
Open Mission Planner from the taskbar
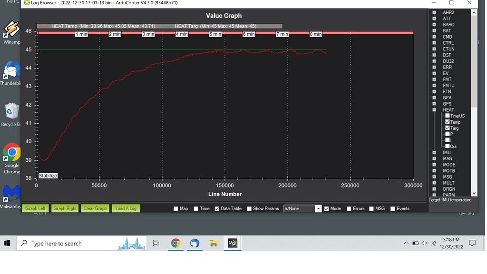coord(233,243)
